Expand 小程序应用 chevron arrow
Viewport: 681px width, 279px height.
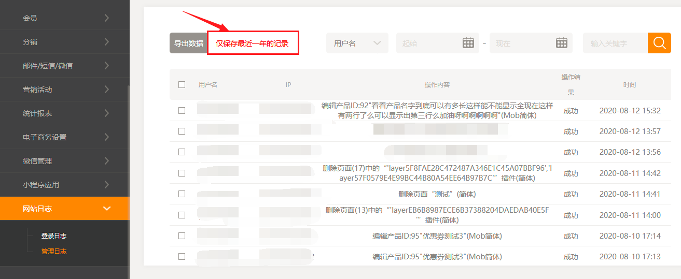pos(106,185)
